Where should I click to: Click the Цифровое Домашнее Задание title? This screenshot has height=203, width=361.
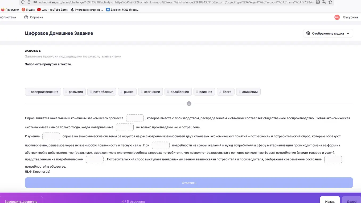59,33
